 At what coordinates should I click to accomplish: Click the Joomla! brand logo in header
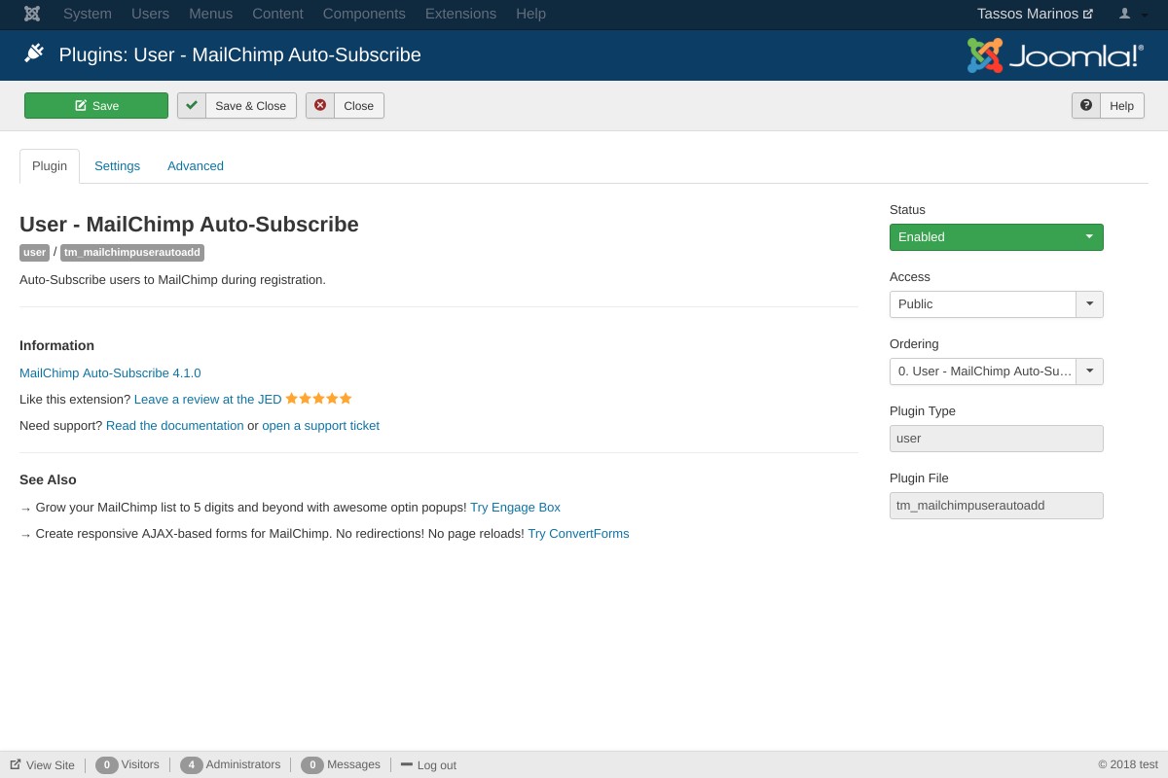[x=1055, y=55]
